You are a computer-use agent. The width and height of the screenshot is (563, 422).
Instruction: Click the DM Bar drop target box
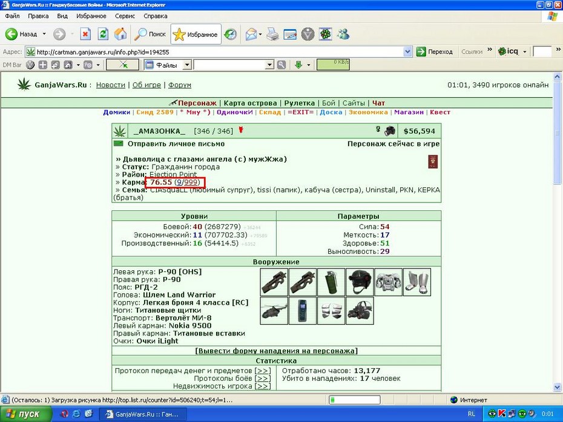[123, 65]
